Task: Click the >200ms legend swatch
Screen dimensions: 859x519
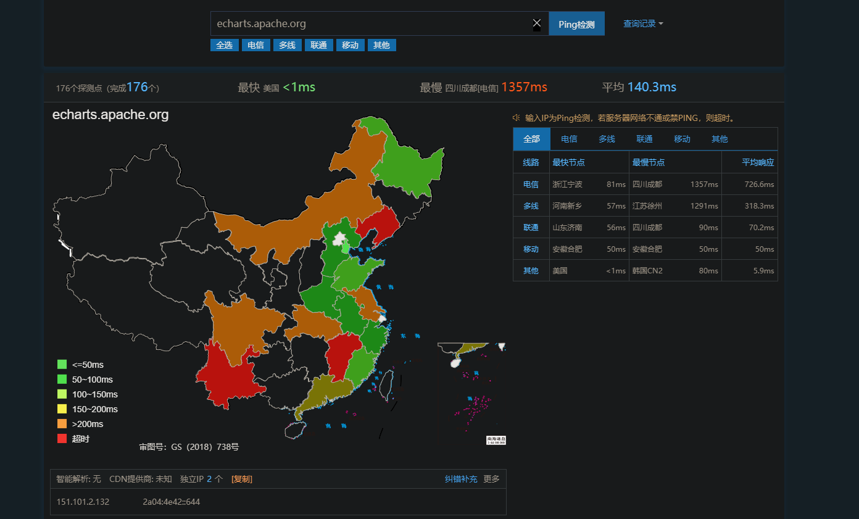Action: pos(62,424)
